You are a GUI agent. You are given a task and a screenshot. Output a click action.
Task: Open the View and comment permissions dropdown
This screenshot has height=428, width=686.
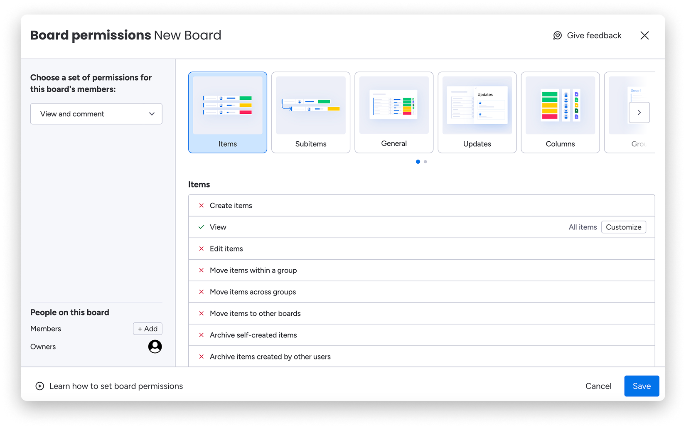click(96, 114)
